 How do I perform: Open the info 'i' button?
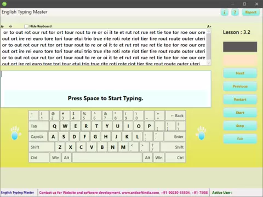point(225,12)
